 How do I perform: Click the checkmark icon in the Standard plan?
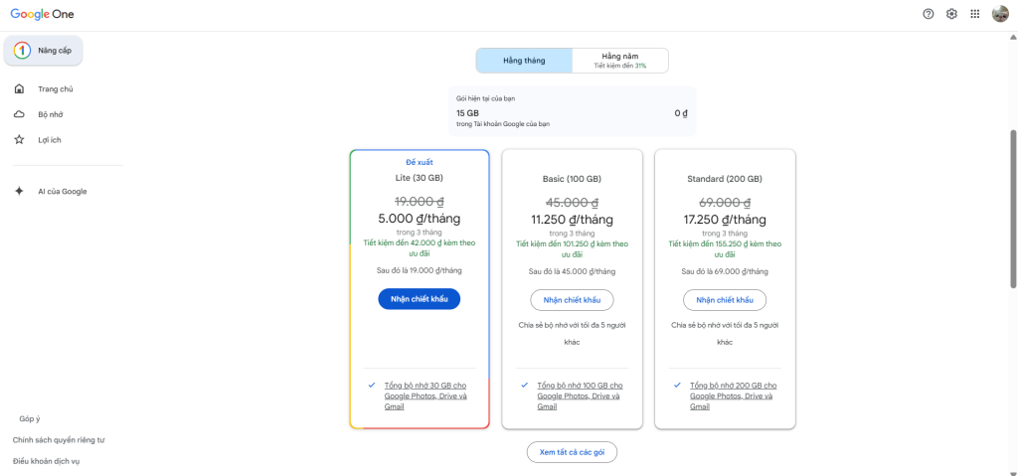(678, 386)
